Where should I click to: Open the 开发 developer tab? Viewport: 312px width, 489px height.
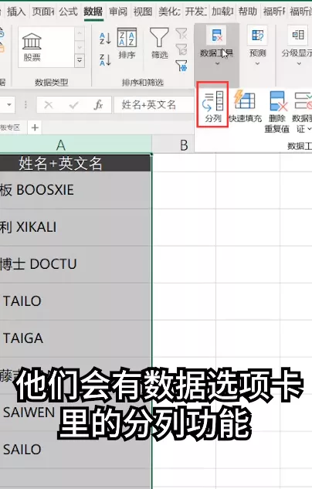point(195,12)
